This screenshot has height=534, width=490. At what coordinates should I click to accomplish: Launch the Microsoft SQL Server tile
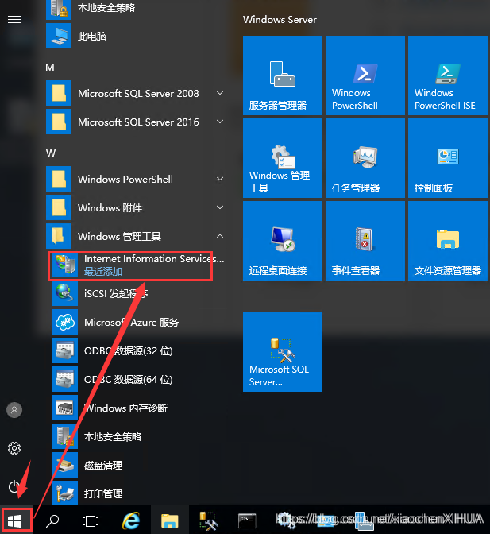(x=283, y=352)
